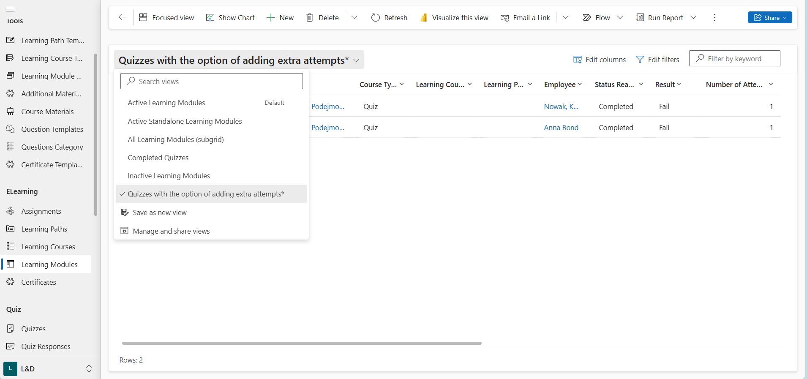Click the back arrow icon
807x379 pixels.
[x=123, y=17]
